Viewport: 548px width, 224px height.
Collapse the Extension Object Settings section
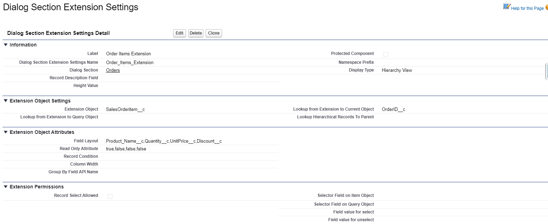click(x=6, y=101)
